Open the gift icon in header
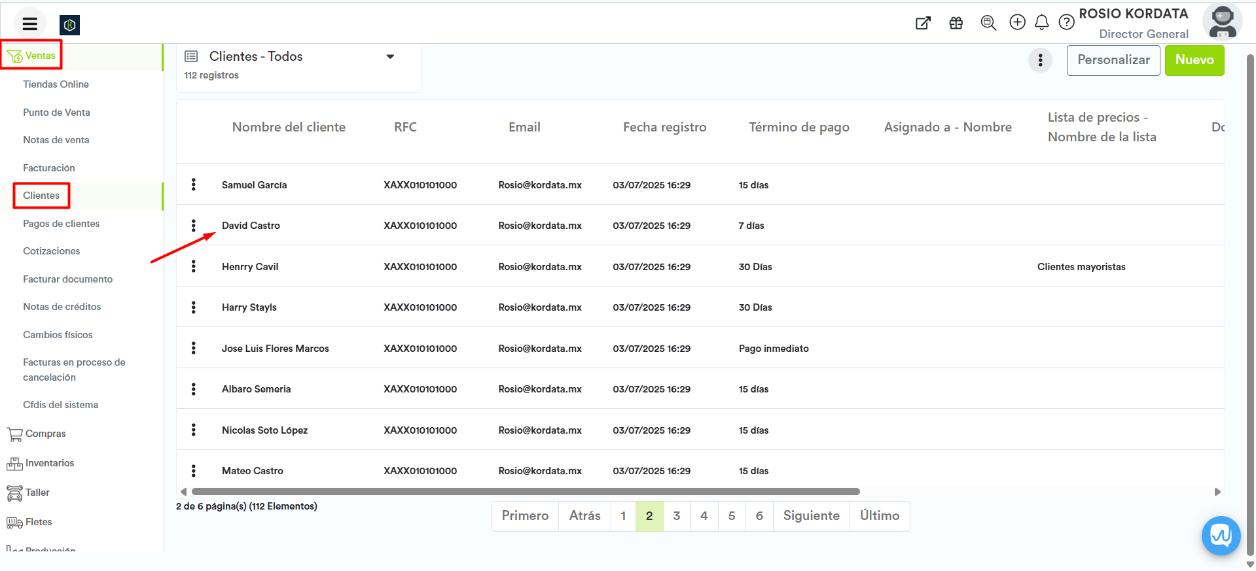1256x571 pixels. (x=956, y=24)
